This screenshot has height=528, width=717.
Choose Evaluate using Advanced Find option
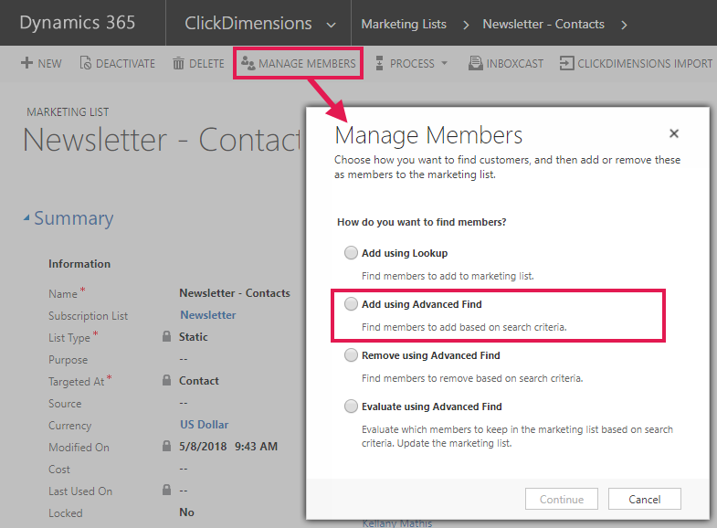coord(351,407)
